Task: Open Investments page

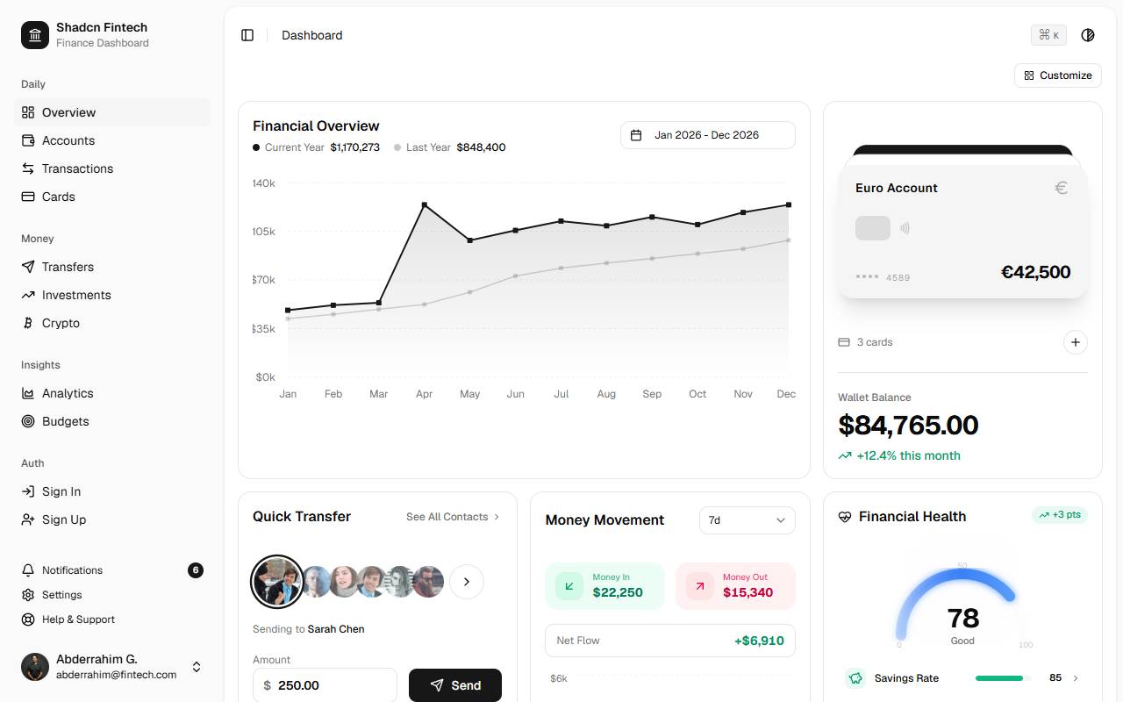Action: click(114, 295)
